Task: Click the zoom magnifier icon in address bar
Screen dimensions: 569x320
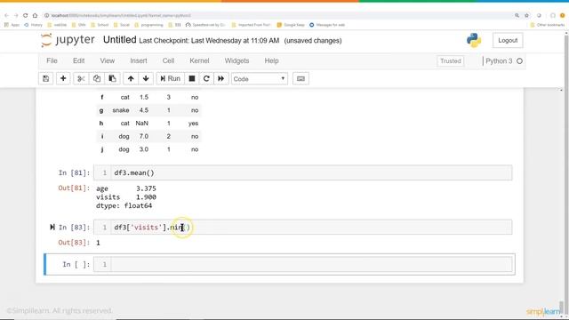Action: pos(517,16)
